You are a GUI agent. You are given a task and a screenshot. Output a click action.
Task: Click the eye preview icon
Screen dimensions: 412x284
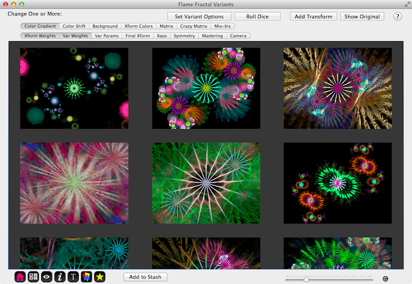pyautogui.click(x=46, y=277)
